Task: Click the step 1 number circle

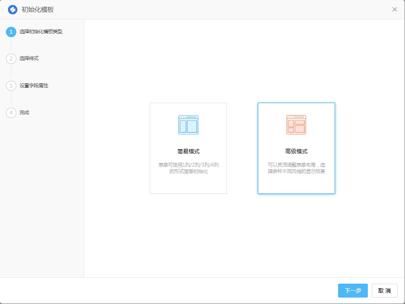Action: point(11,32)
